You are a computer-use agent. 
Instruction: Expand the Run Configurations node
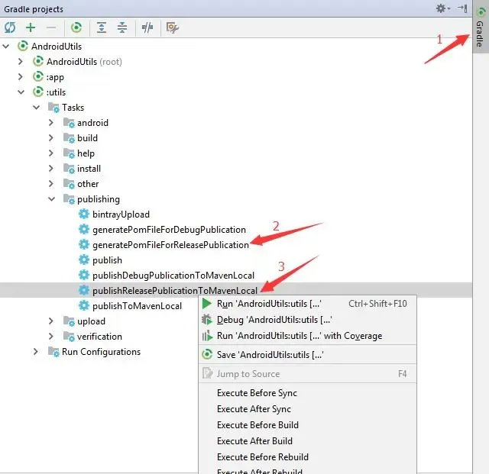point(36,352)
